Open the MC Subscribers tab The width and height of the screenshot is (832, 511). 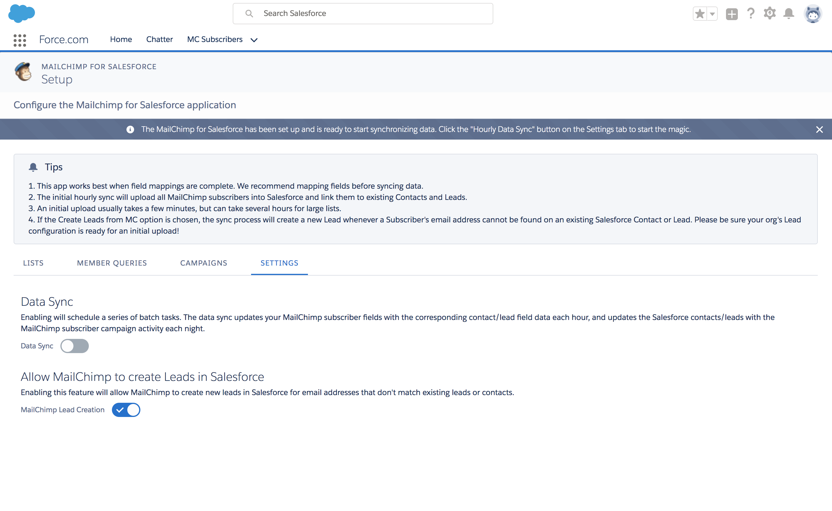pyautogui.click(x=215, y=40)
